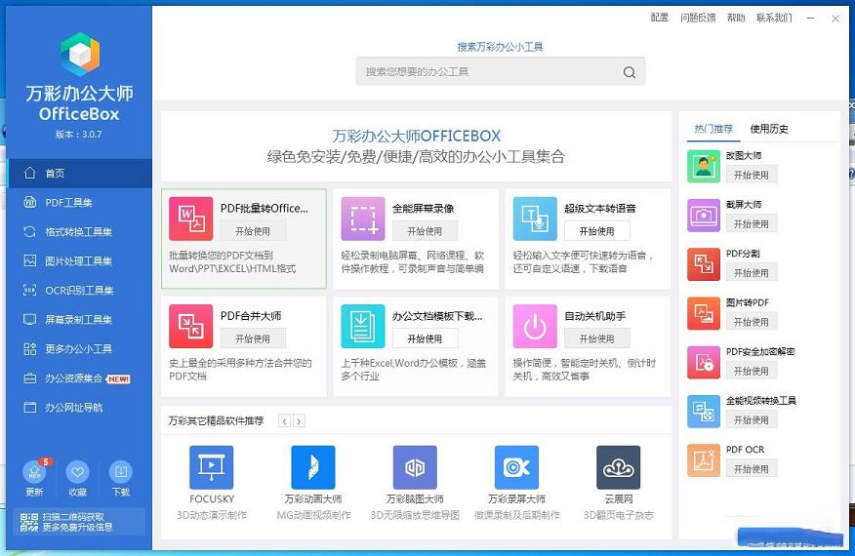Open the 收藏 favorites heart icon

coord(77,472)
